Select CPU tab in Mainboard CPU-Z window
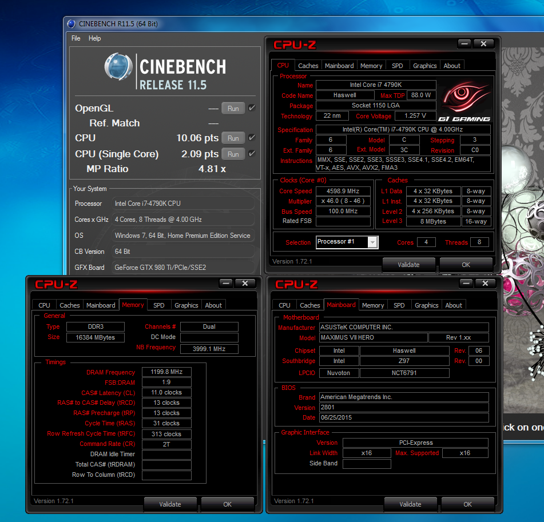Image resolution: width=544 pixels, height=522 pixels. tap(284, 305)
